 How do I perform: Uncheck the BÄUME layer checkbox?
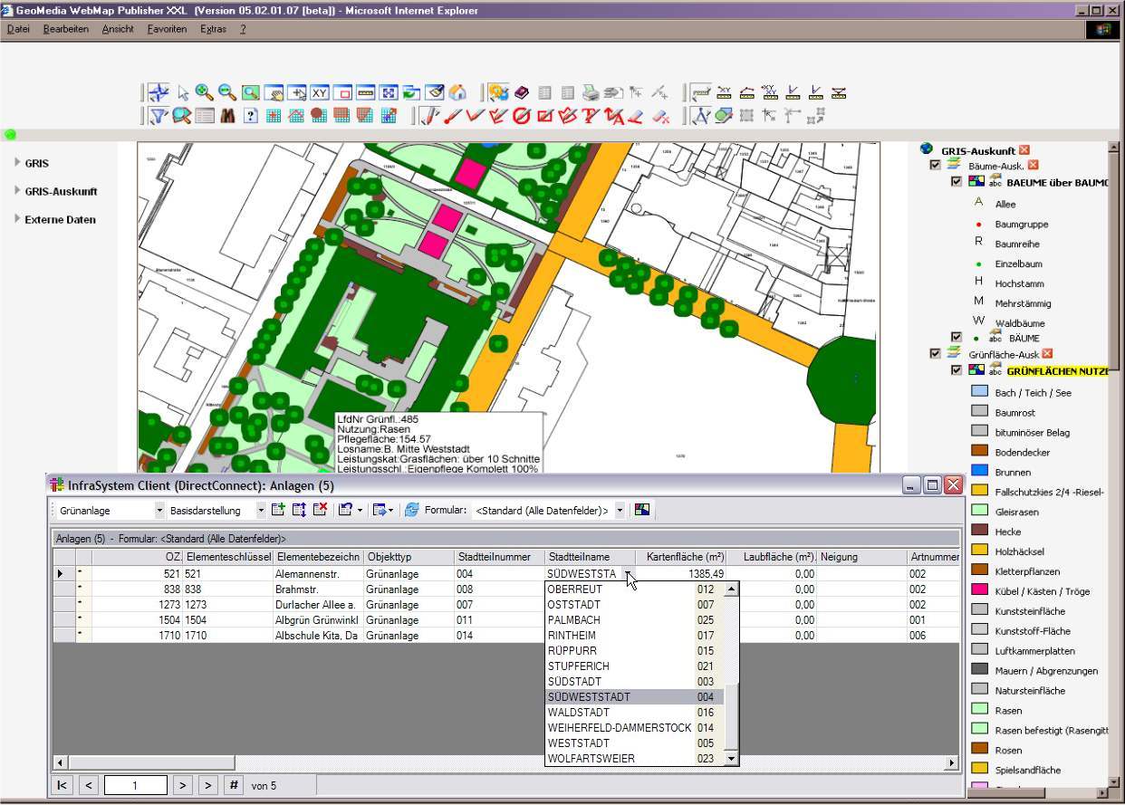click(956, 338)
